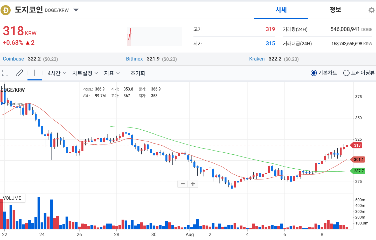The width and height of the screenshot is (376, 240).
Task: Click the 고가 value 319
Action: tap(270, 29)
